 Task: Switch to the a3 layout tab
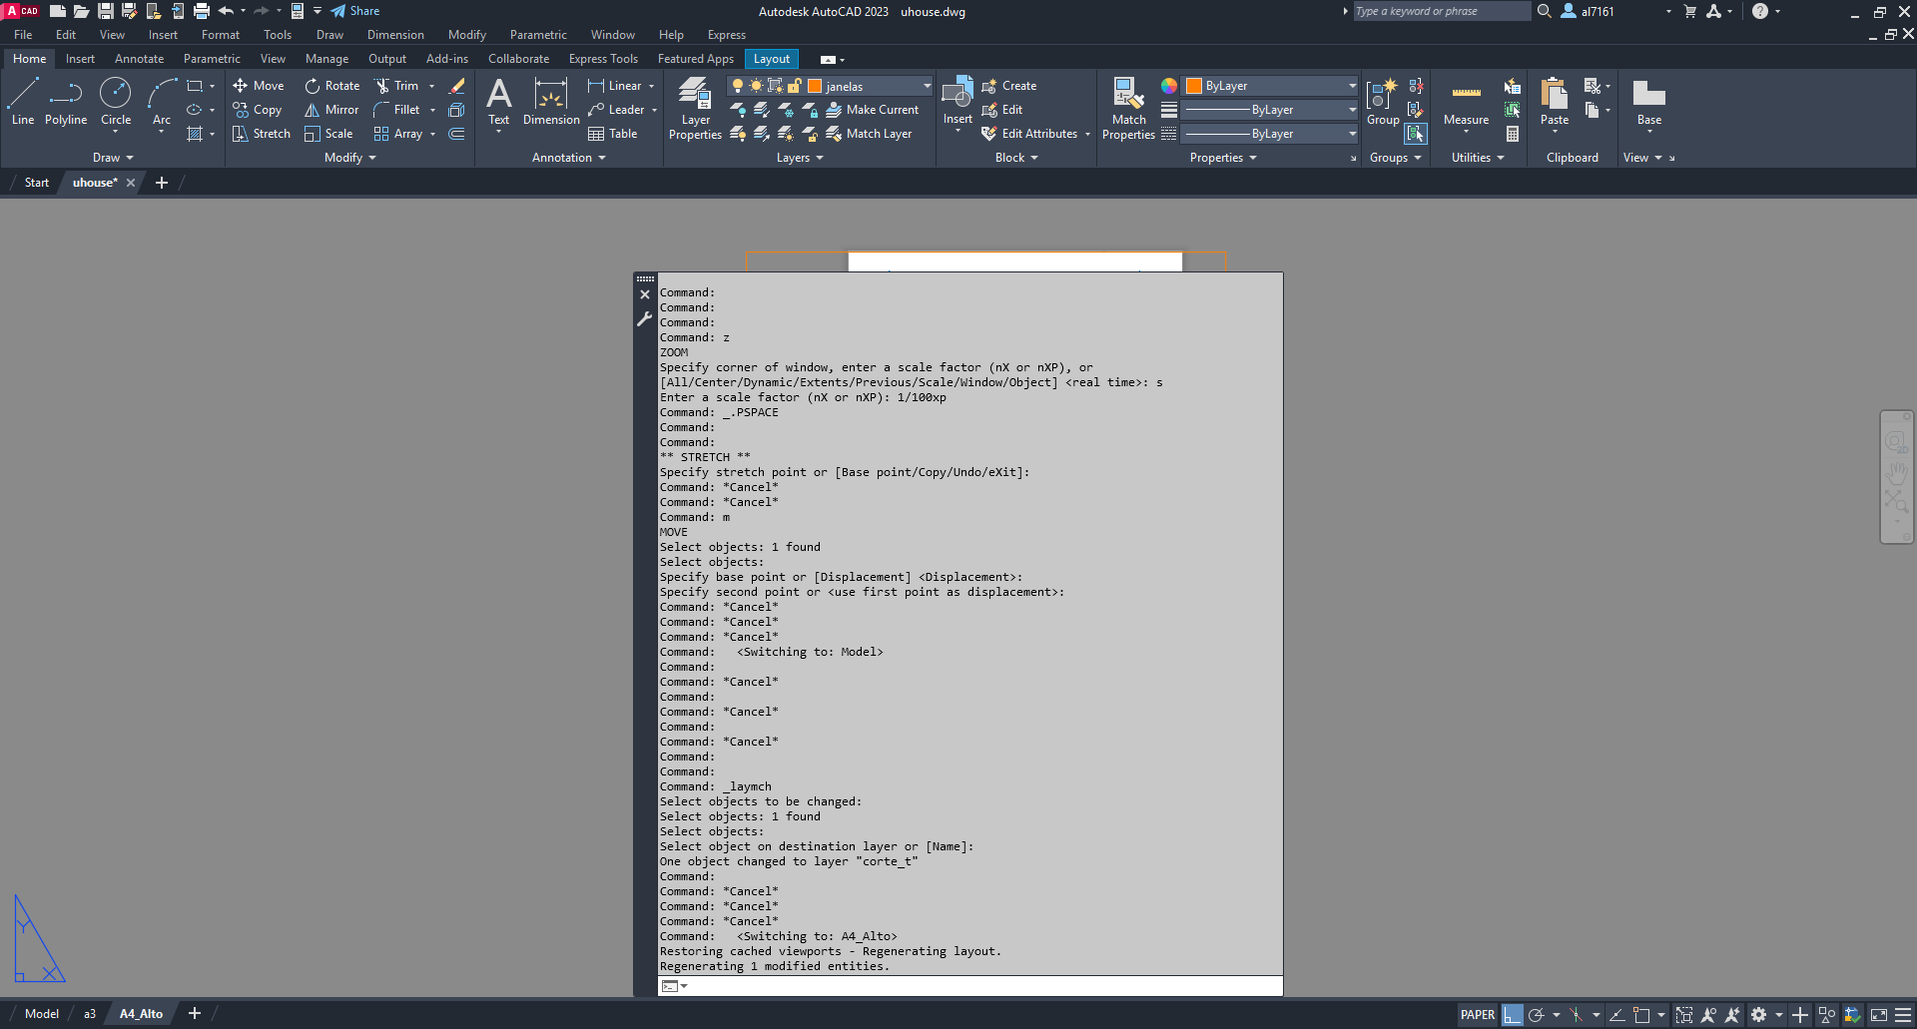point(90,1014)
